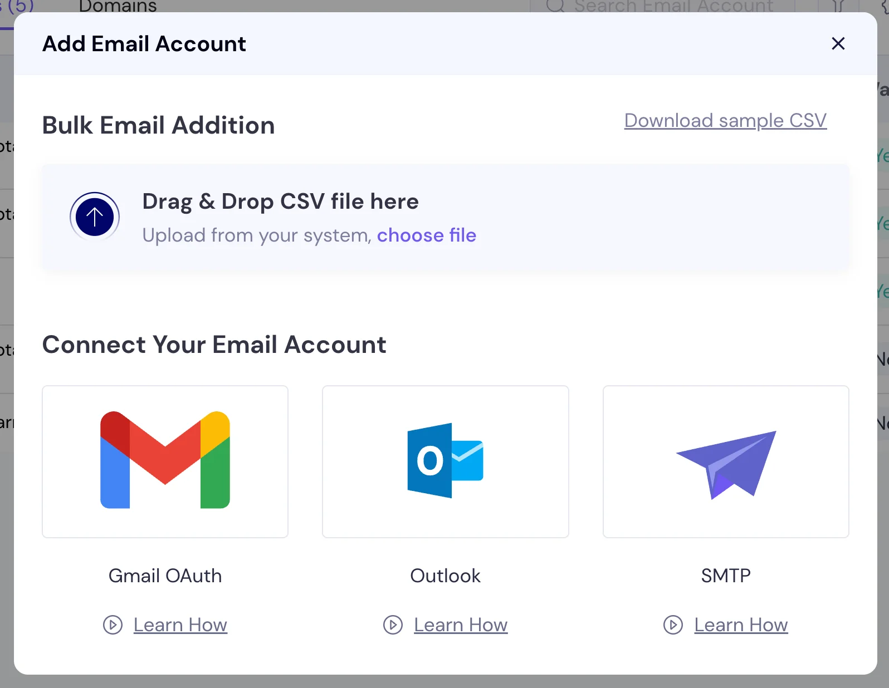Click the Gmail OAuth label
Image resolution: width=889 pixels, height=688 pixels.
pos(165,576)
